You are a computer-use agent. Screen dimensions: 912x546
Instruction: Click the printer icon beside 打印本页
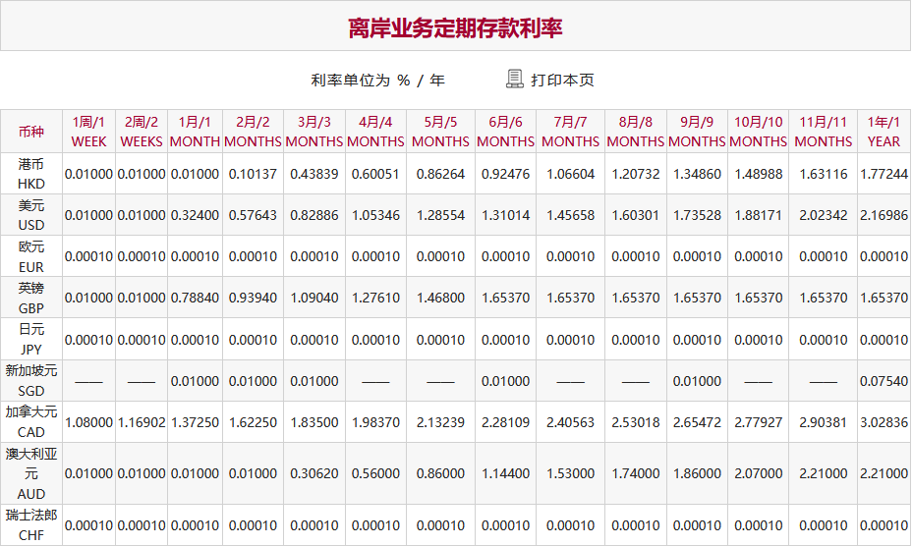click(515, 80)
